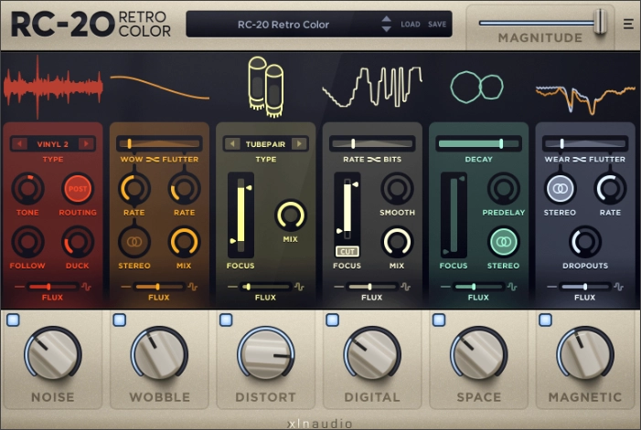Click the Wobble flux wave icon
The image size is (641, 430).
click(193, 287)
